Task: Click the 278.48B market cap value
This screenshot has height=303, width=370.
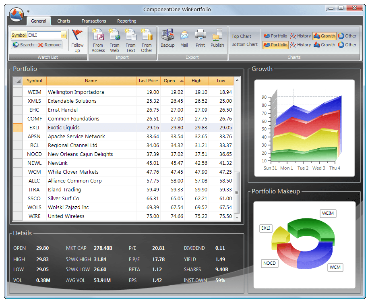Action: pyautogui.click(x=103, y=248)
